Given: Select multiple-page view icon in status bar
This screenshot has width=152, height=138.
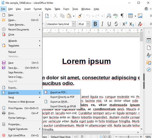Looking at the screenshot, I should tap(105, 137).
